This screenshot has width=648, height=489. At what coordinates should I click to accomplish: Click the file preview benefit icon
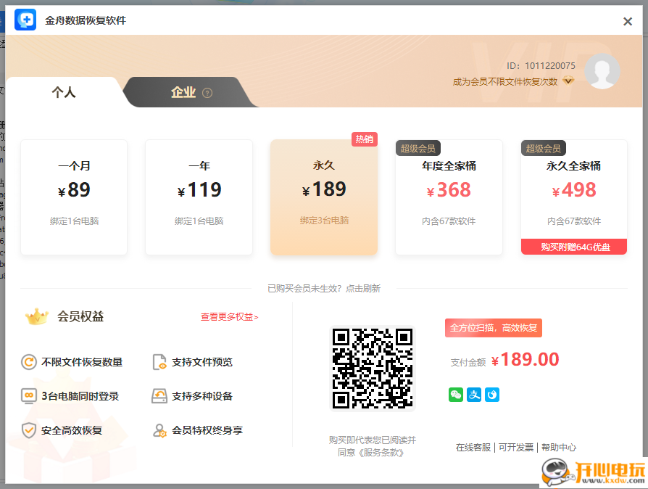point(161,362)
